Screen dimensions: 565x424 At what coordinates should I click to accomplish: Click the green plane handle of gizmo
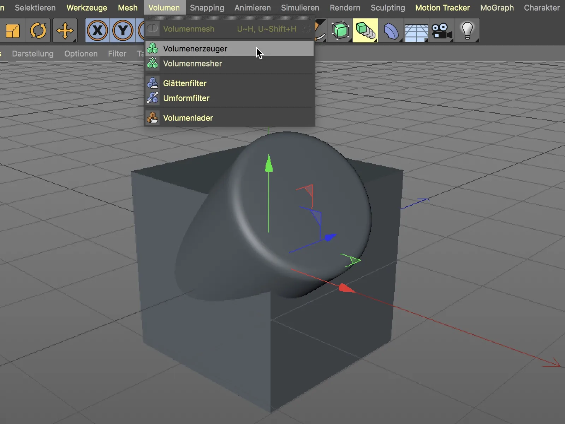pos(354,261)
